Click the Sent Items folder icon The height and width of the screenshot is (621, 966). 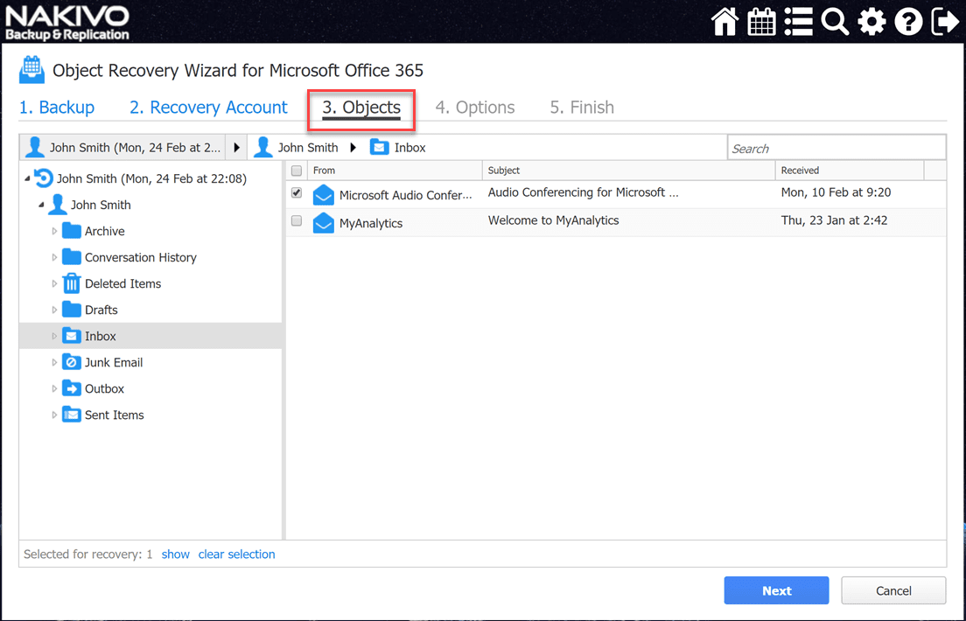[x=72, y=415]
